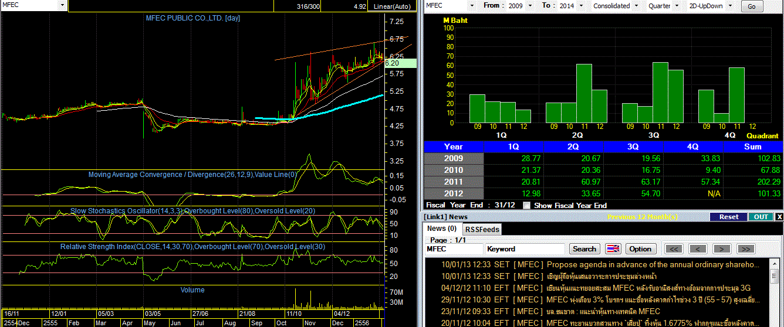784x327 pixels.
Task: Click the 2Q column header in table
Action: (x=573, y=147)
